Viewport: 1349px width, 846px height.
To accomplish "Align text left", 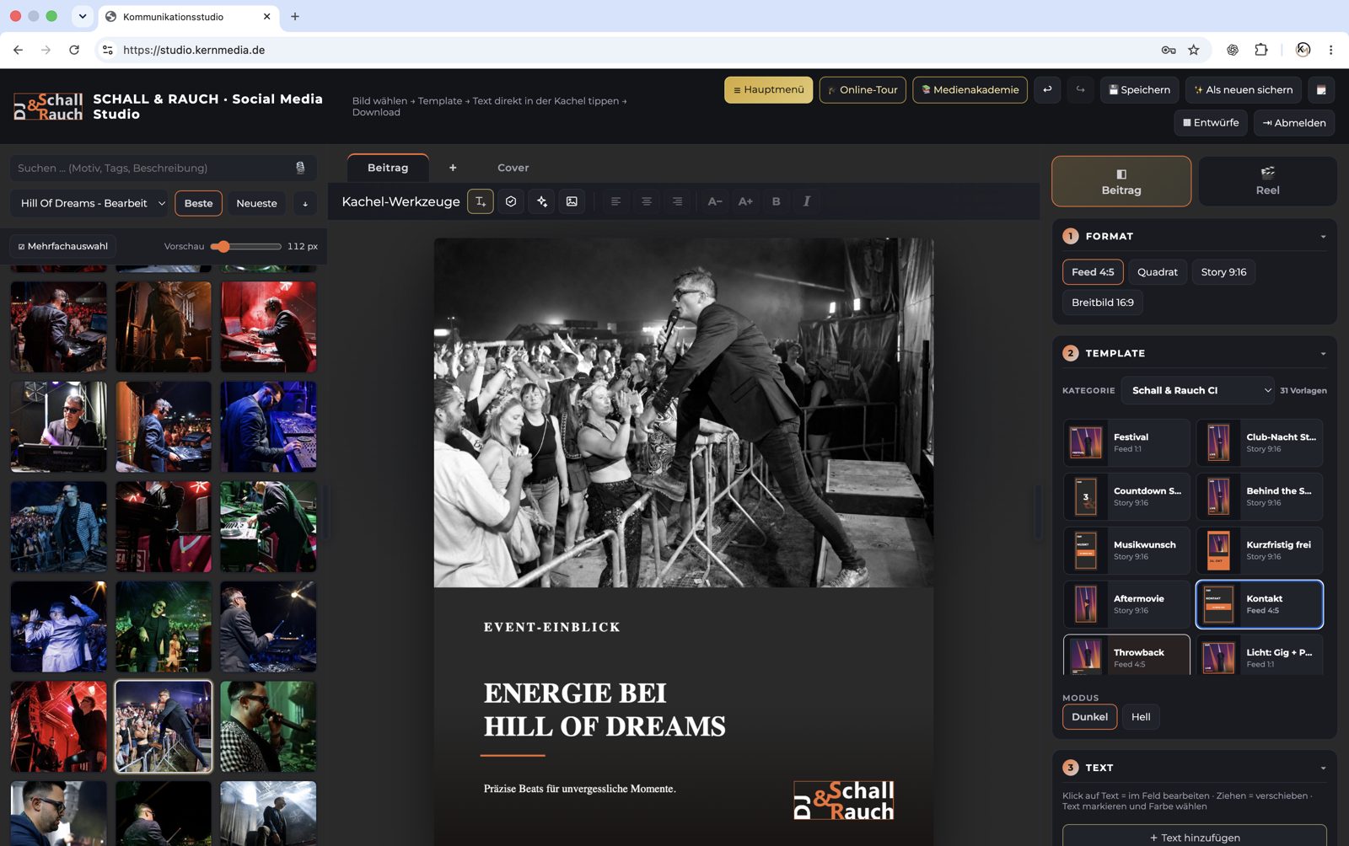I will click(x=615, y=201).
